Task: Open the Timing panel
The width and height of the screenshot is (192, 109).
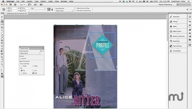Action: click(178, 22)
